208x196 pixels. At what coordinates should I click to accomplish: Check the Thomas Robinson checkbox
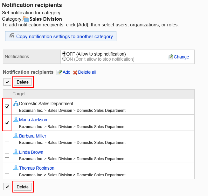[x=7, y=171]
